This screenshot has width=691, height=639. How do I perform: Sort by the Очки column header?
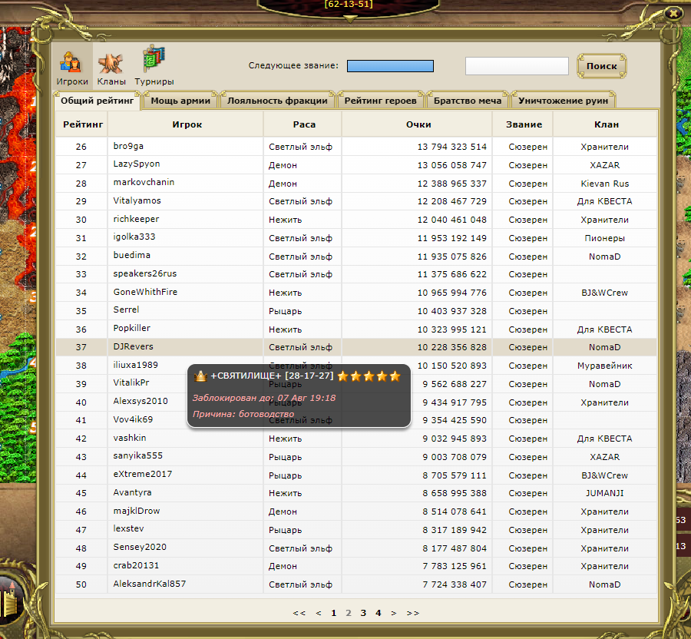[x=418, y=124]
